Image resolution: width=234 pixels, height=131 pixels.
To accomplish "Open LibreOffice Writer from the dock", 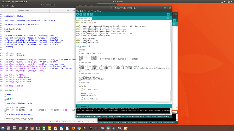I will (61, 128).
